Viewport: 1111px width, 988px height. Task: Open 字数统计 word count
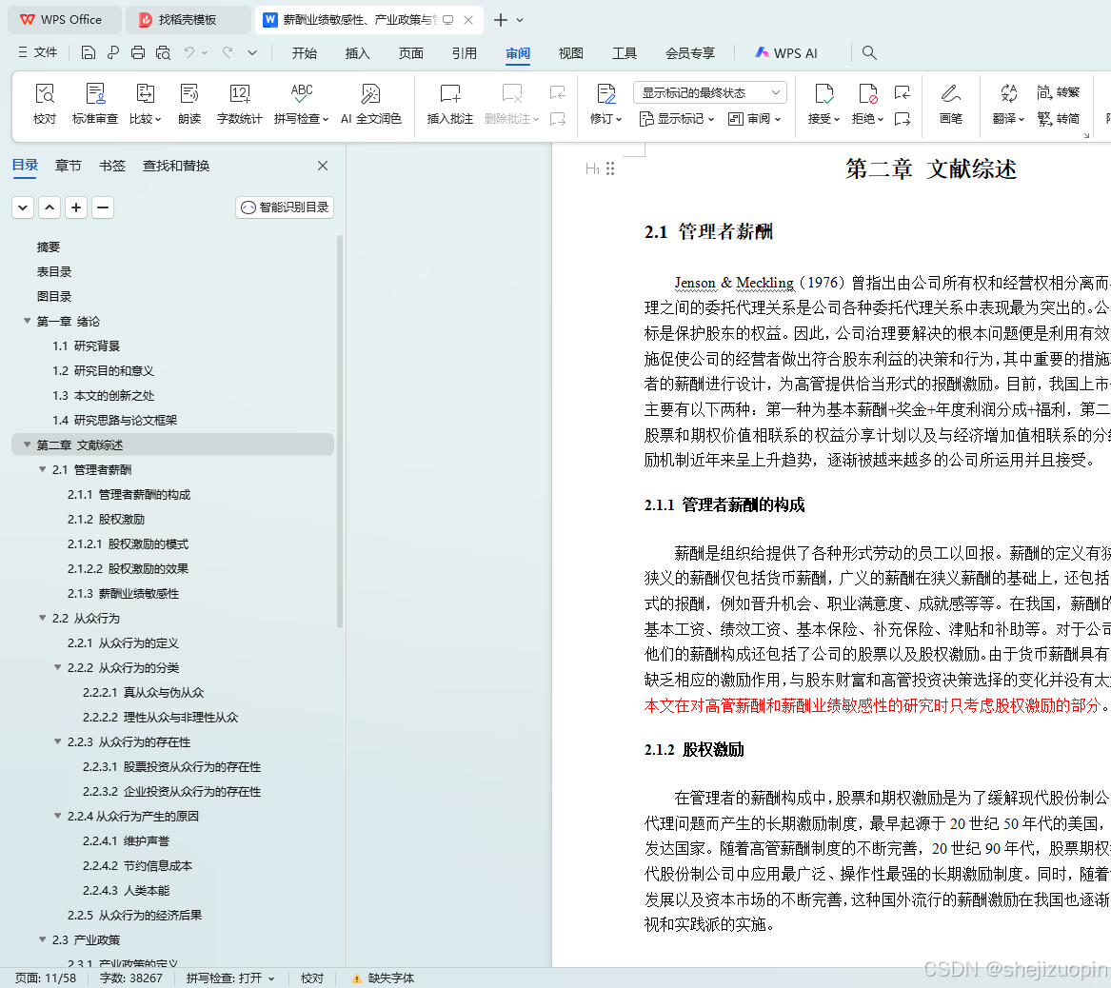[240, 104]
